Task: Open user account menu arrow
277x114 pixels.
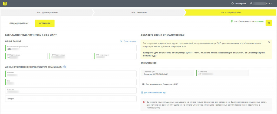Action: (x=272, y=4)
